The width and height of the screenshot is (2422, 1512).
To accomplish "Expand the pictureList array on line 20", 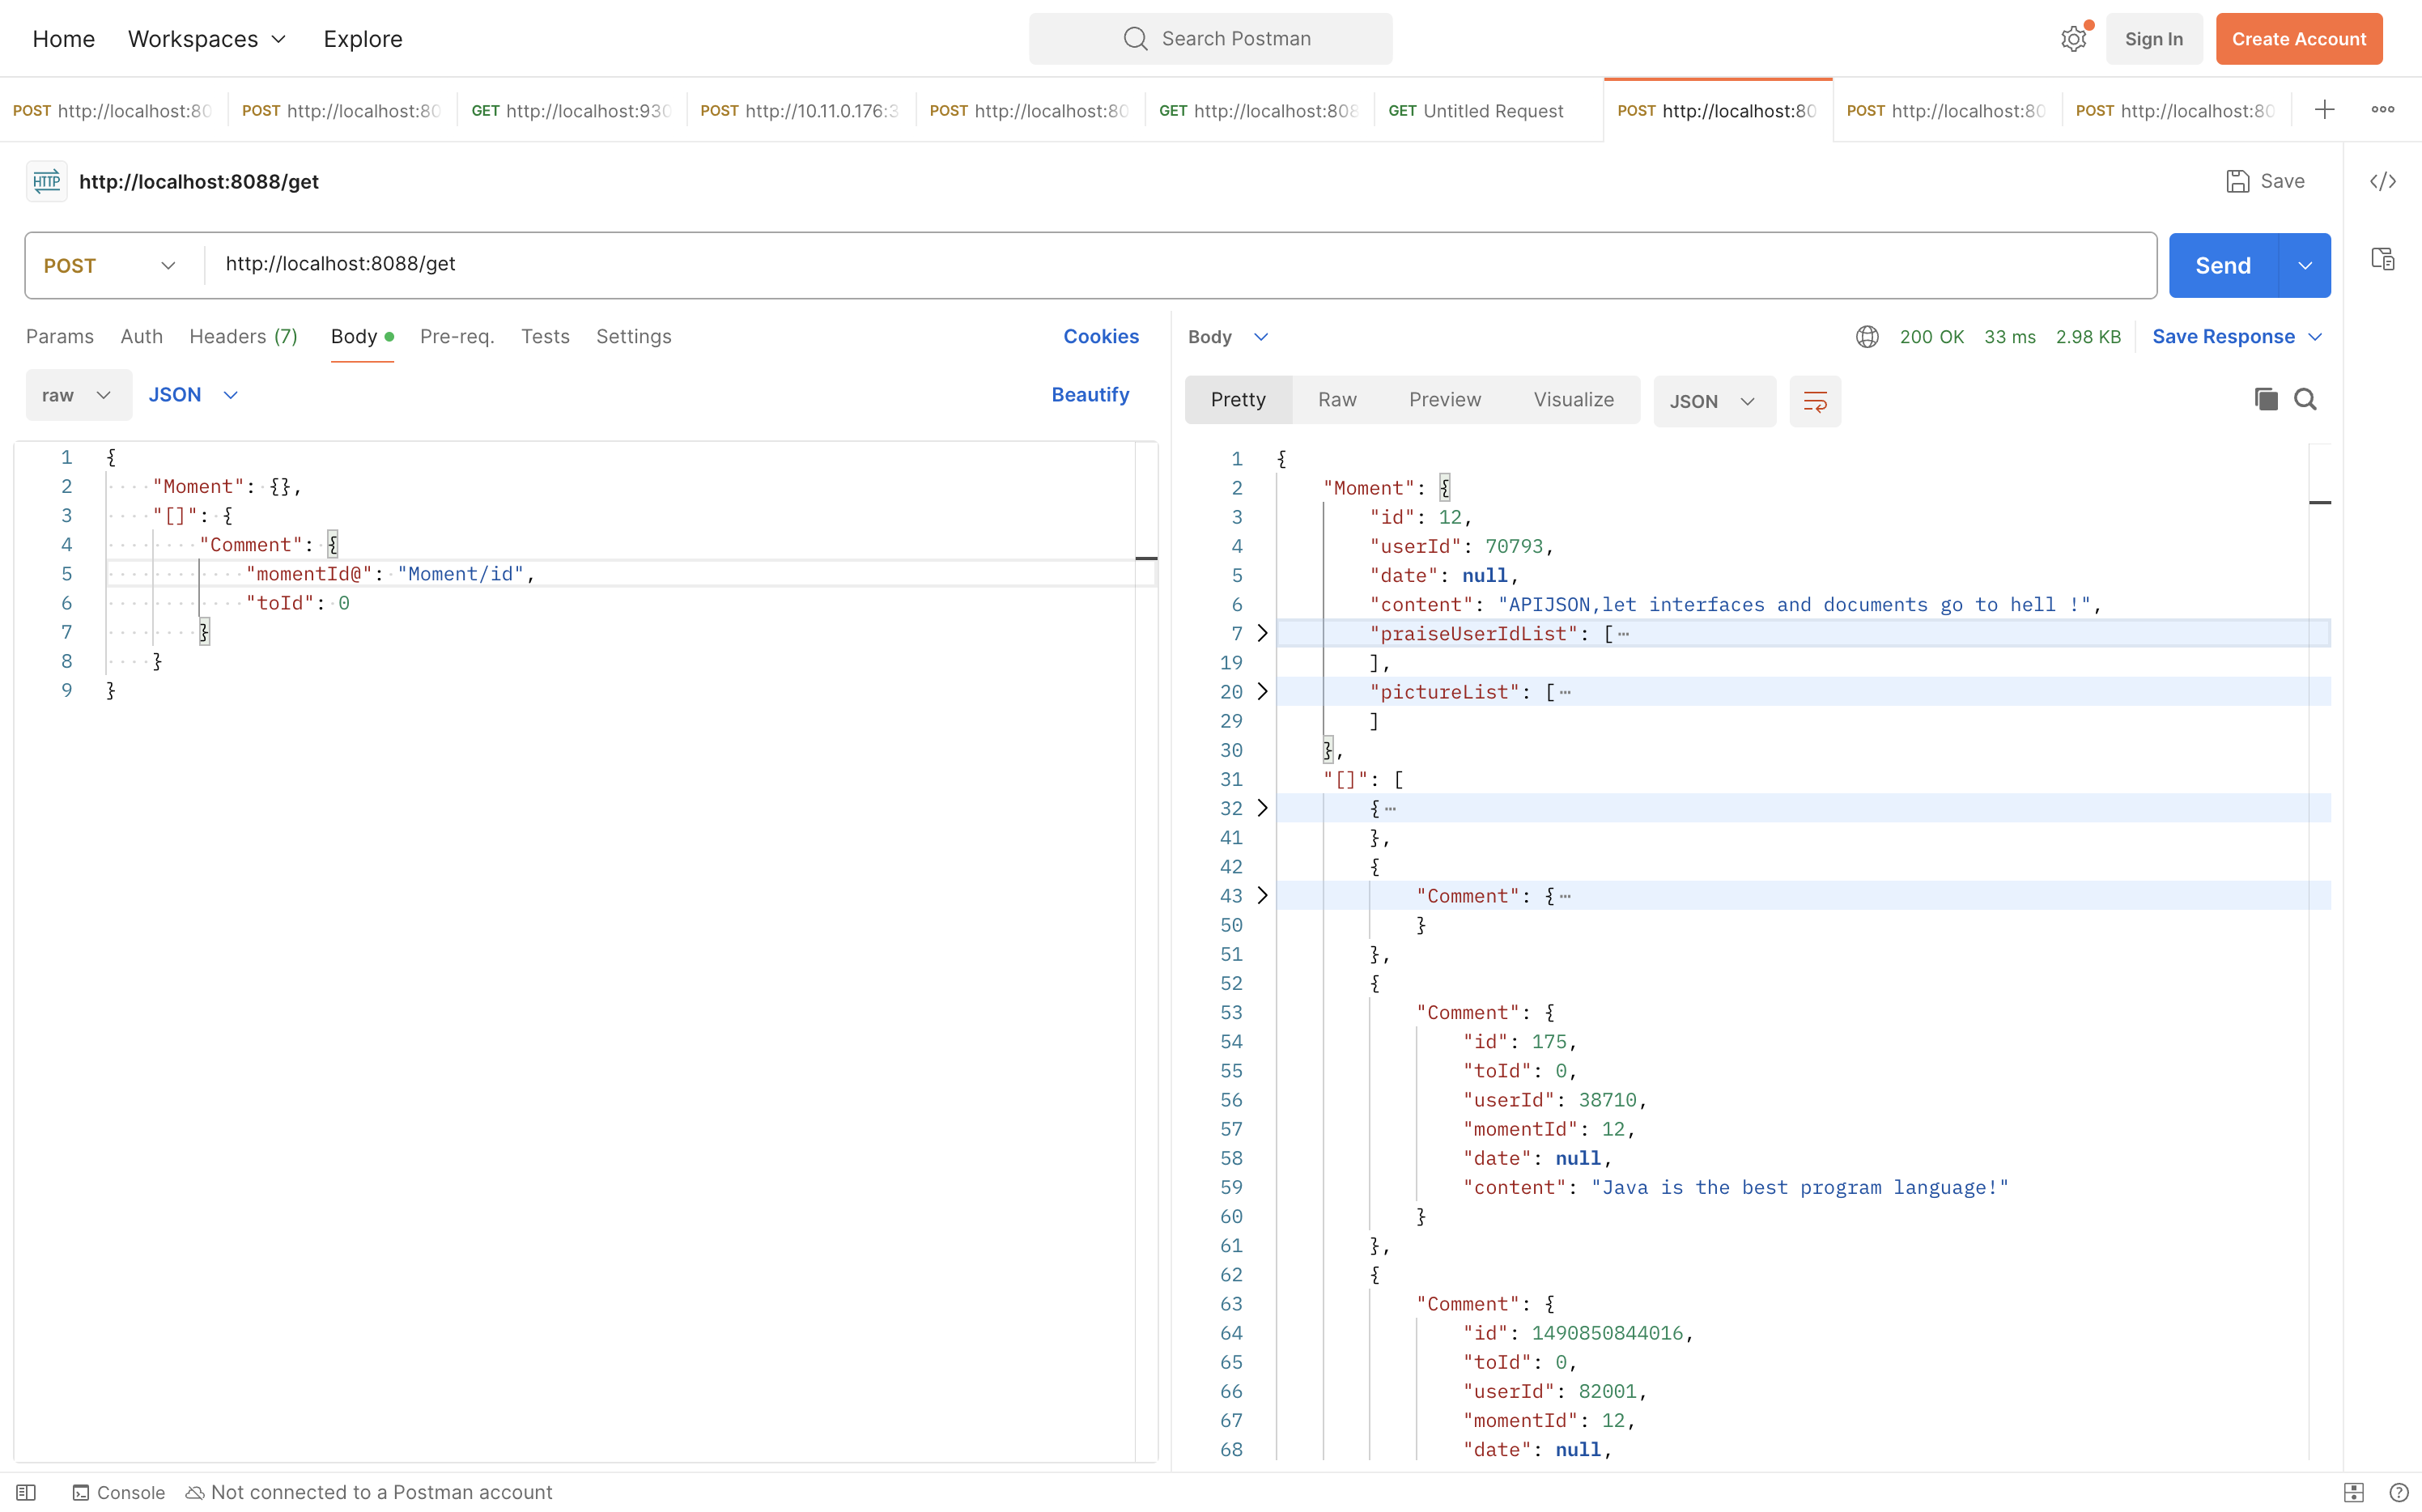I will (1262, 691).
